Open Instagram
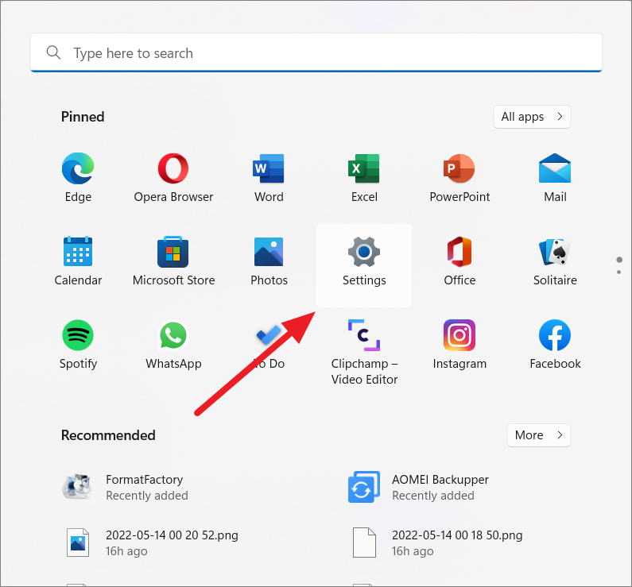 459,345
